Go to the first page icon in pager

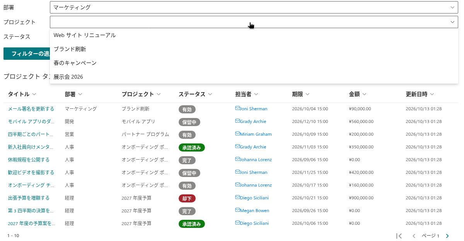point(399,236)
